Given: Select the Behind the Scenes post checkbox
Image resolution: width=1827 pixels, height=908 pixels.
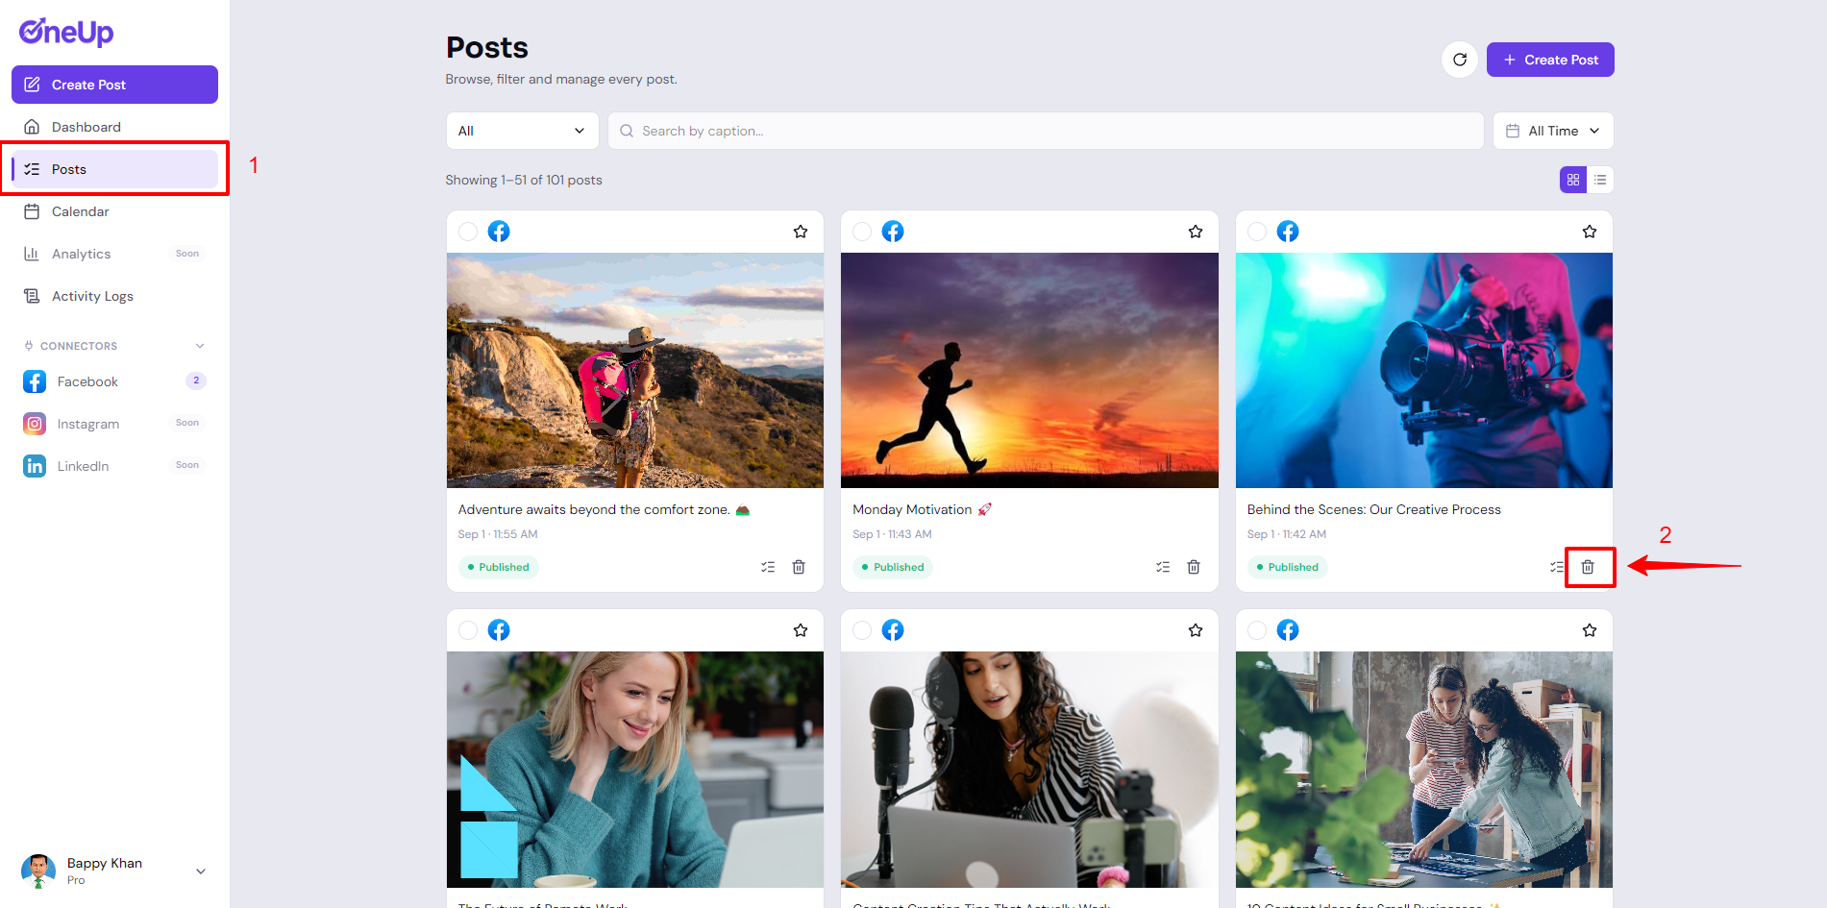Looking at the screenshot, I should click(1257, 232).
